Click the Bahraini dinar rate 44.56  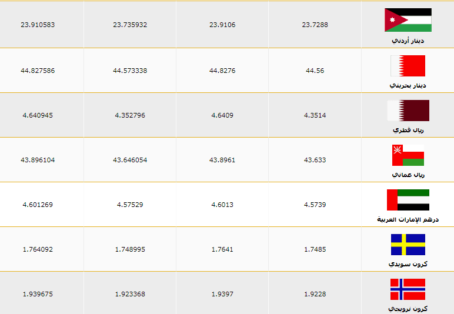tap(315, 71)
